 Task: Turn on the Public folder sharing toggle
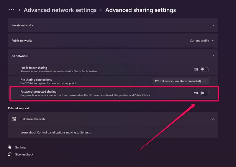click(204, 69)
